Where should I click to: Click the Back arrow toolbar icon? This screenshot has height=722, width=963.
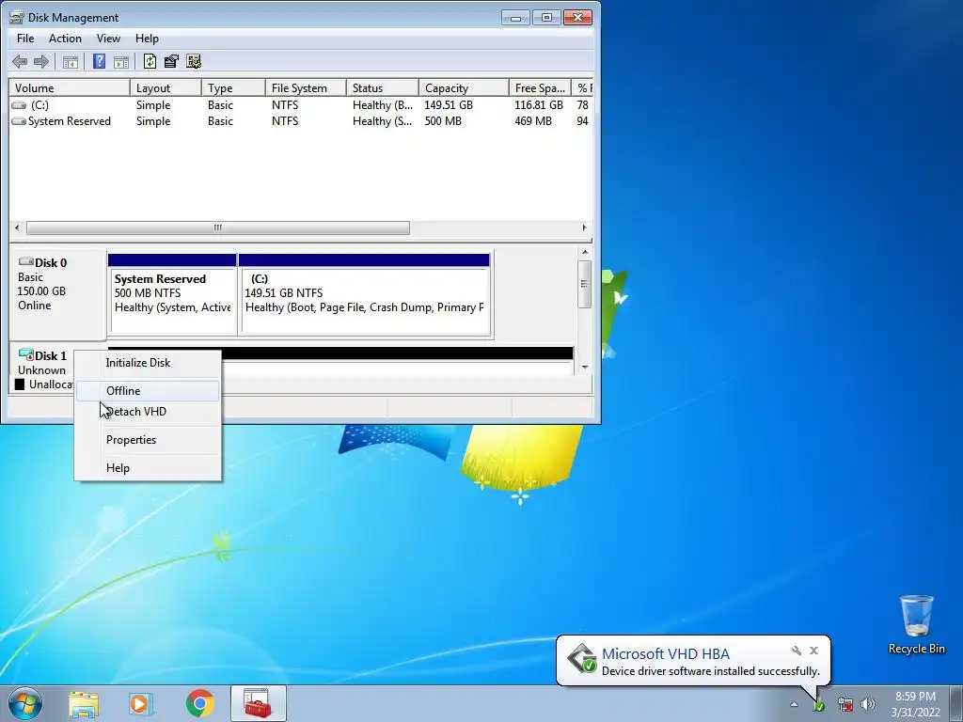coord(20,61)
